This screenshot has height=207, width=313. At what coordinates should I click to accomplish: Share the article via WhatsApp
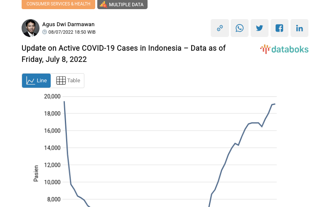[239, 28]
